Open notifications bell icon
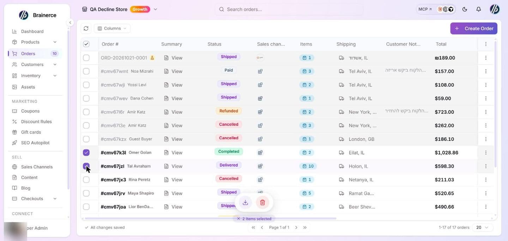This screenshot has height=241, width=508. click(478, 10)
